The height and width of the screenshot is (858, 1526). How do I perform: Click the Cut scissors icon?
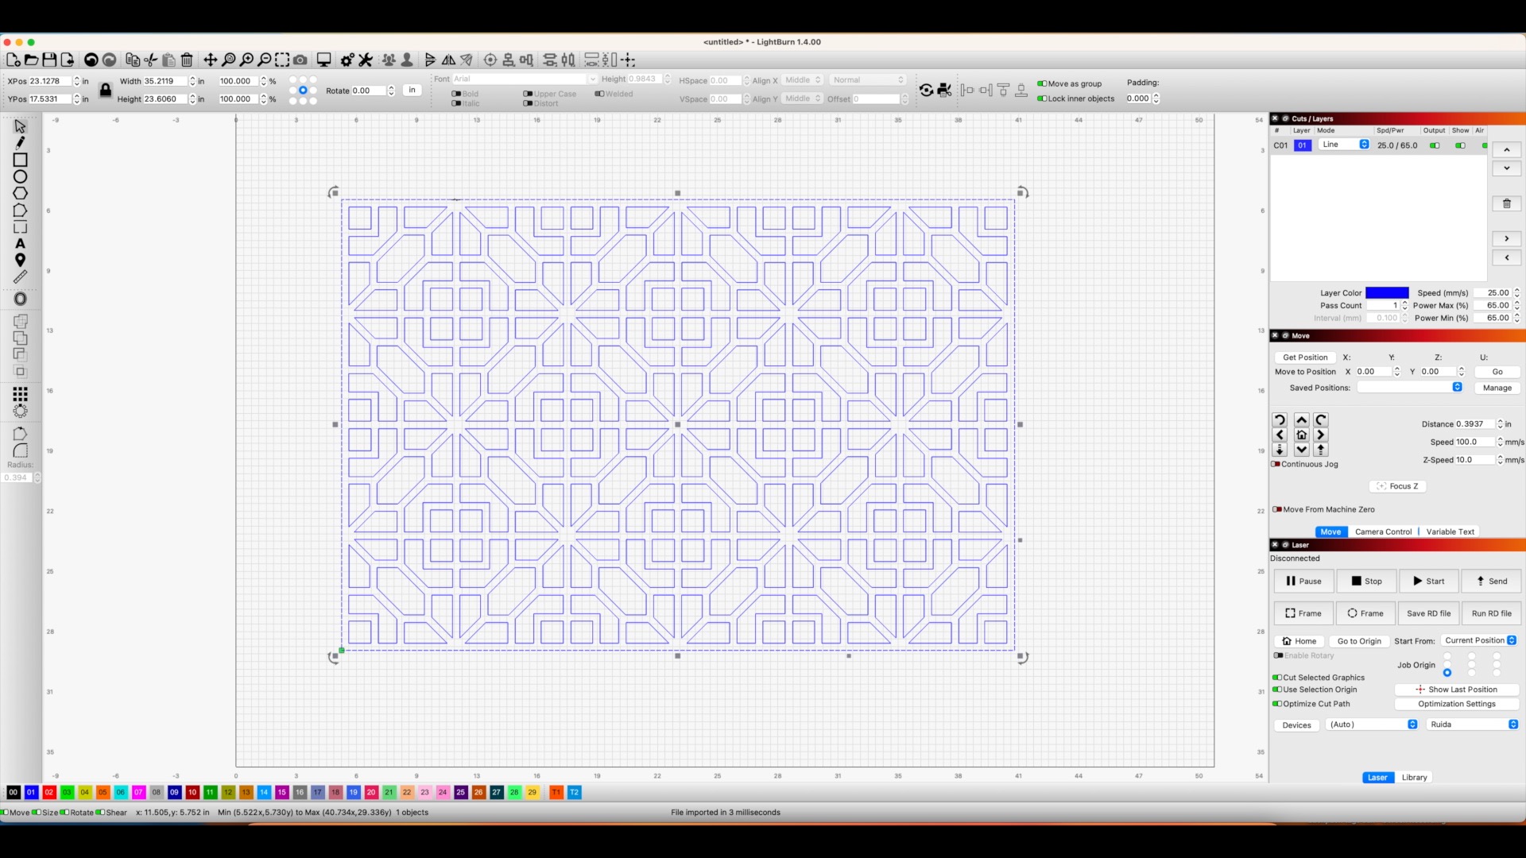point(150,60)
